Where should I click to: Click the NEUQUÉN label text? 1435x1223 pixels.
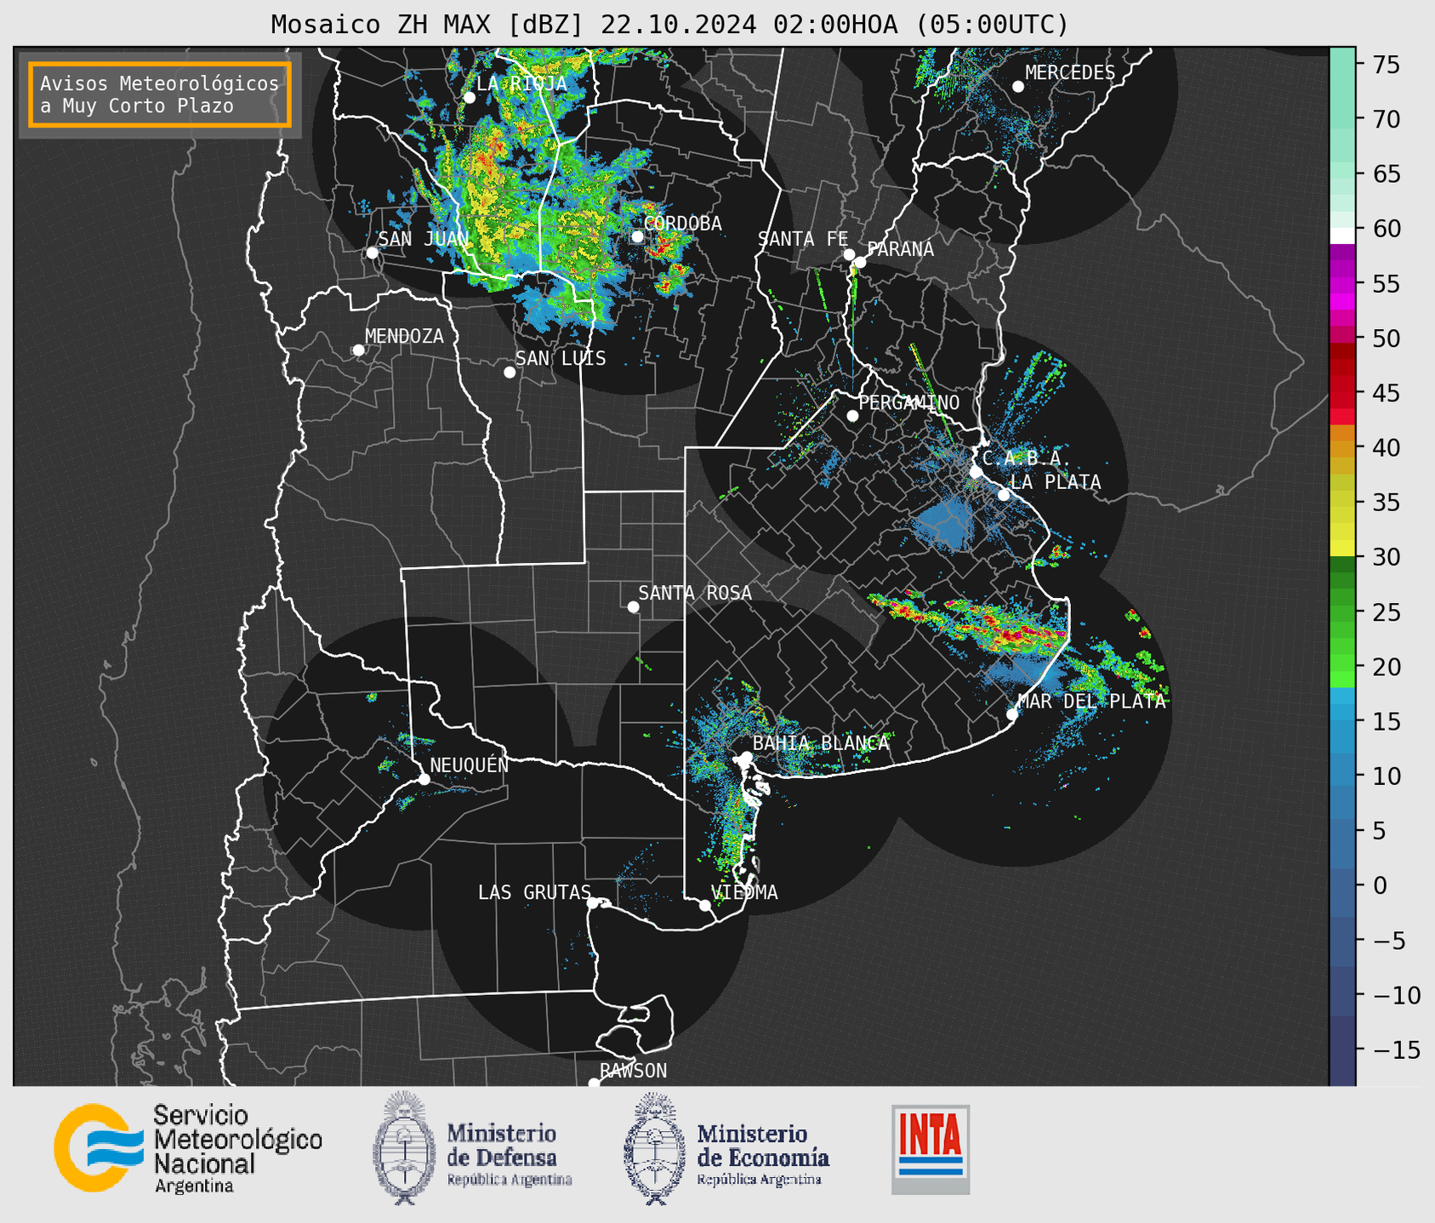click(x=470, y=765)
